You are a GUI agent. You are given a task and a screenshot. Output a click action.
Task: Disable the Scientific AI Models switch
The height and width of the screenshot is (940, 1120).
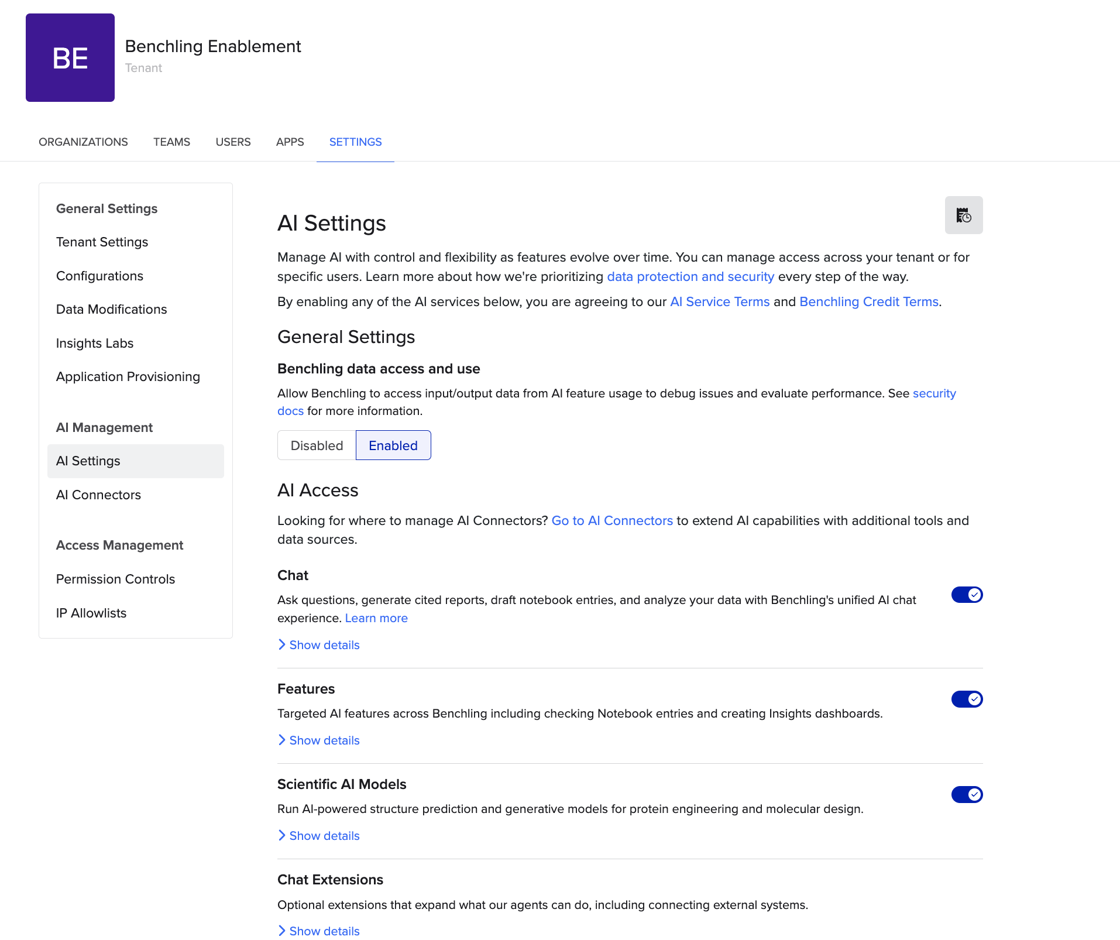click(967, 794)
